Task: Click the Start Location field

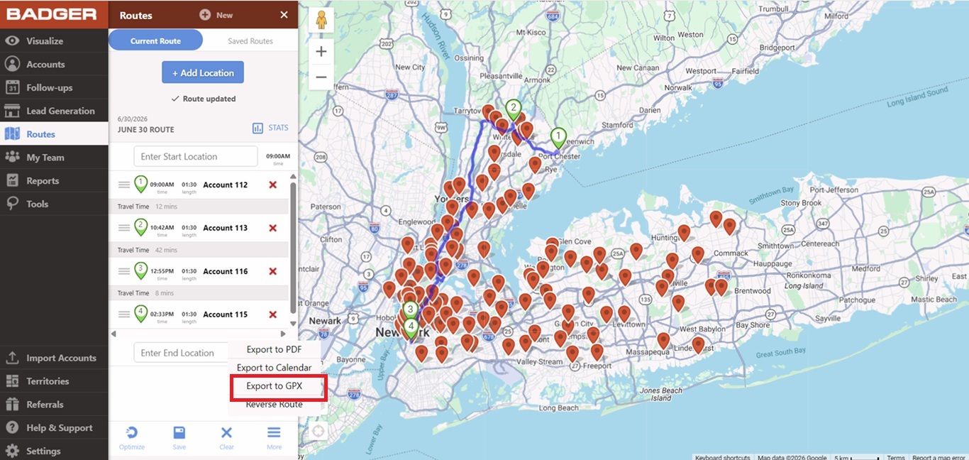Action: (x=196, y=156)
